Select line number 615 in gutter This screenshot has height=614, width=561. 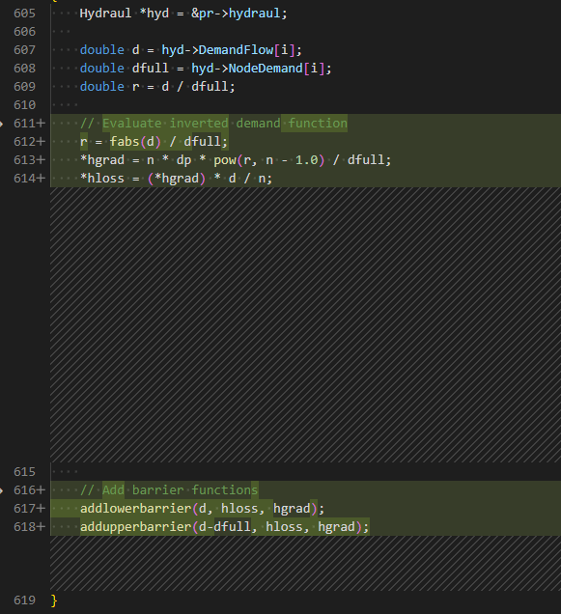[24, 472]
